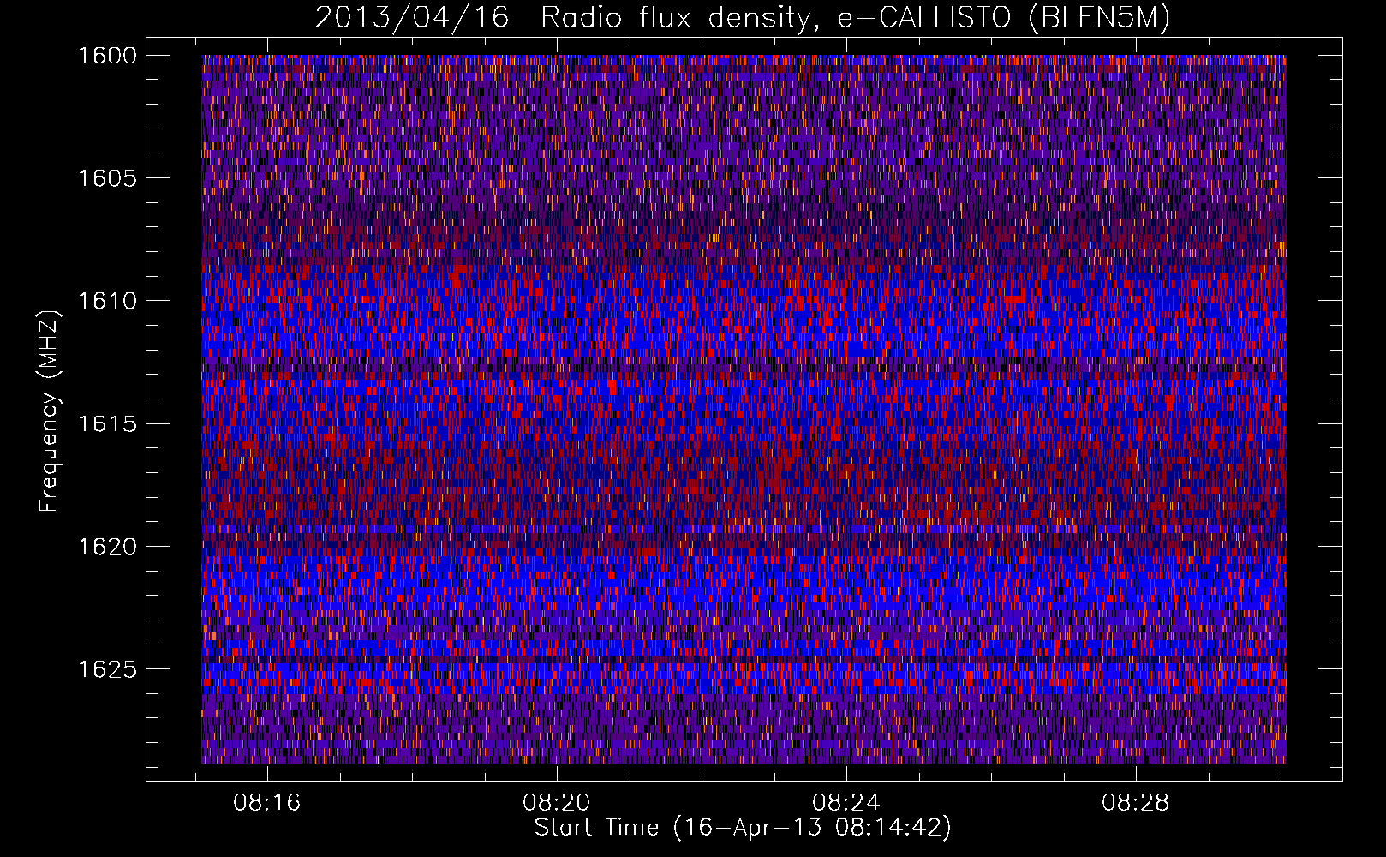The image size is (1386, 857).
Task: Select the 1615 frequency axis label
Action: click(x=107, y=424)
